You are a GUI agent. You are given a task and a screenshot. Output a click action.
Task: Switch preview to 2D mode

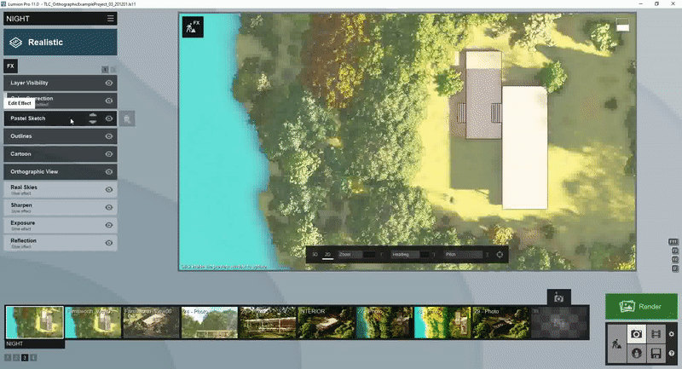(327, 255)
